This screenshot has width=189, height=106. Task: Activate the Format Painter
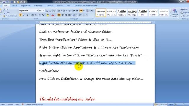click(10, 16)
